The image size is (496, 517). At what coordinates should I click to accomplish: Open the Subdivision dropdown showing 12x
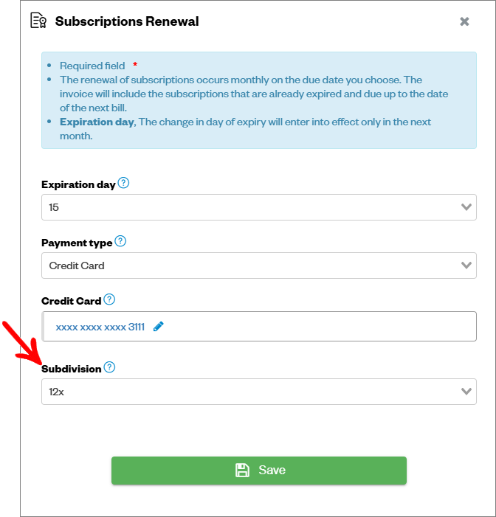pyautogui.click(x=259, y=392)
